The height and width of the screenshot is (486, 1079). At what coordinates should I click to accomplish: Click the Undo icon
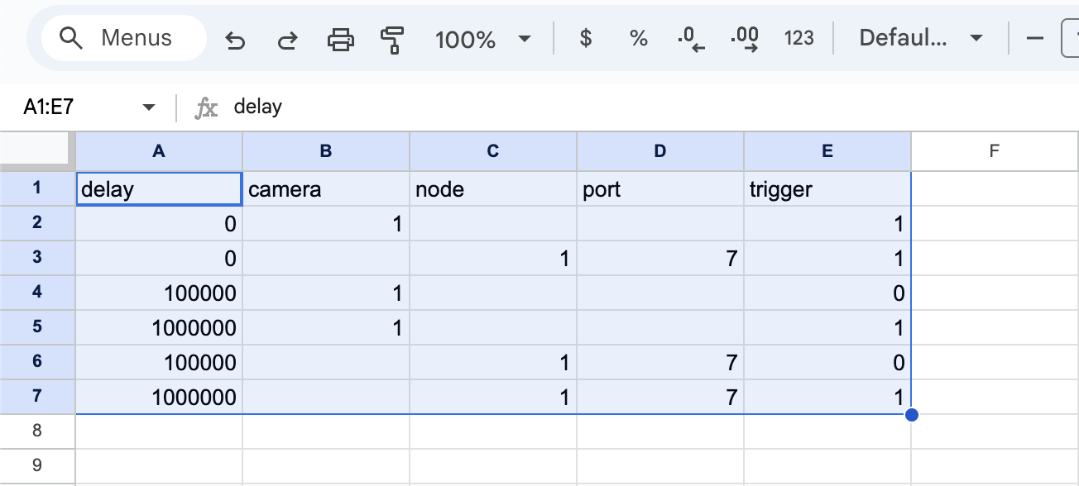pyautogui.click(x=235, y=38)
